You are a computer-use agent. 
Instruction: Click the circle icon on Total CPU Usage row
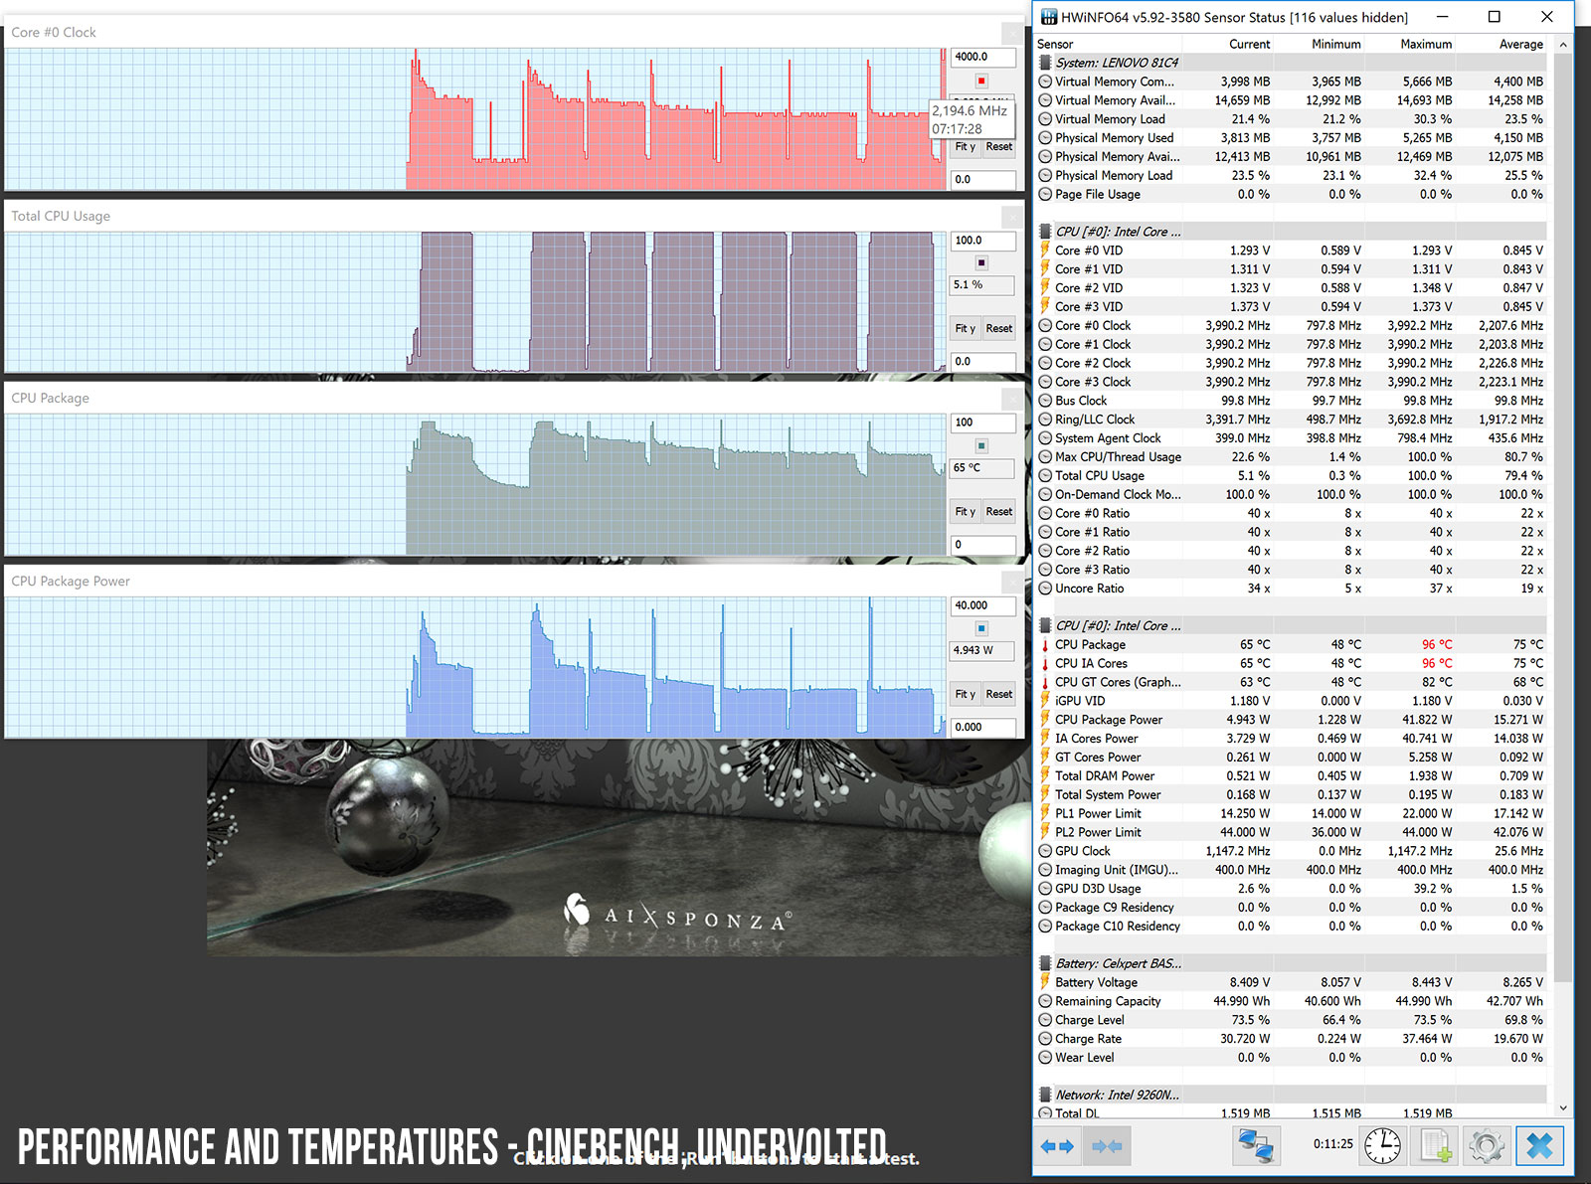point(1045,475)
